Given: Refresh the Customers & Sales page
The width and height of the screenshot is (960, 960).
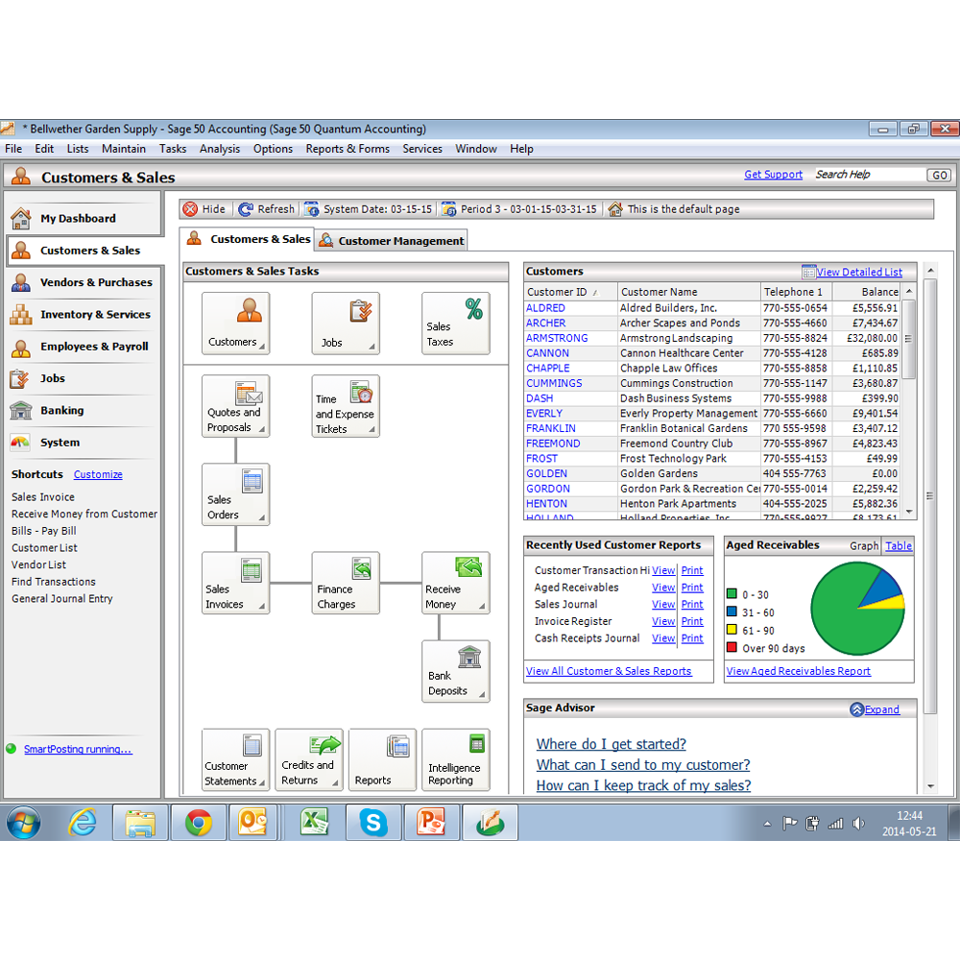Looking at the screenshot, I should [x=267, y=209].
